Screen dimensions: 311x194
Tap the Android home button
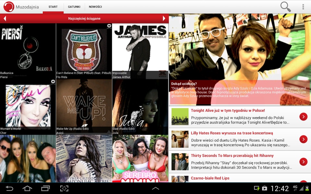[x=27, y=188]
